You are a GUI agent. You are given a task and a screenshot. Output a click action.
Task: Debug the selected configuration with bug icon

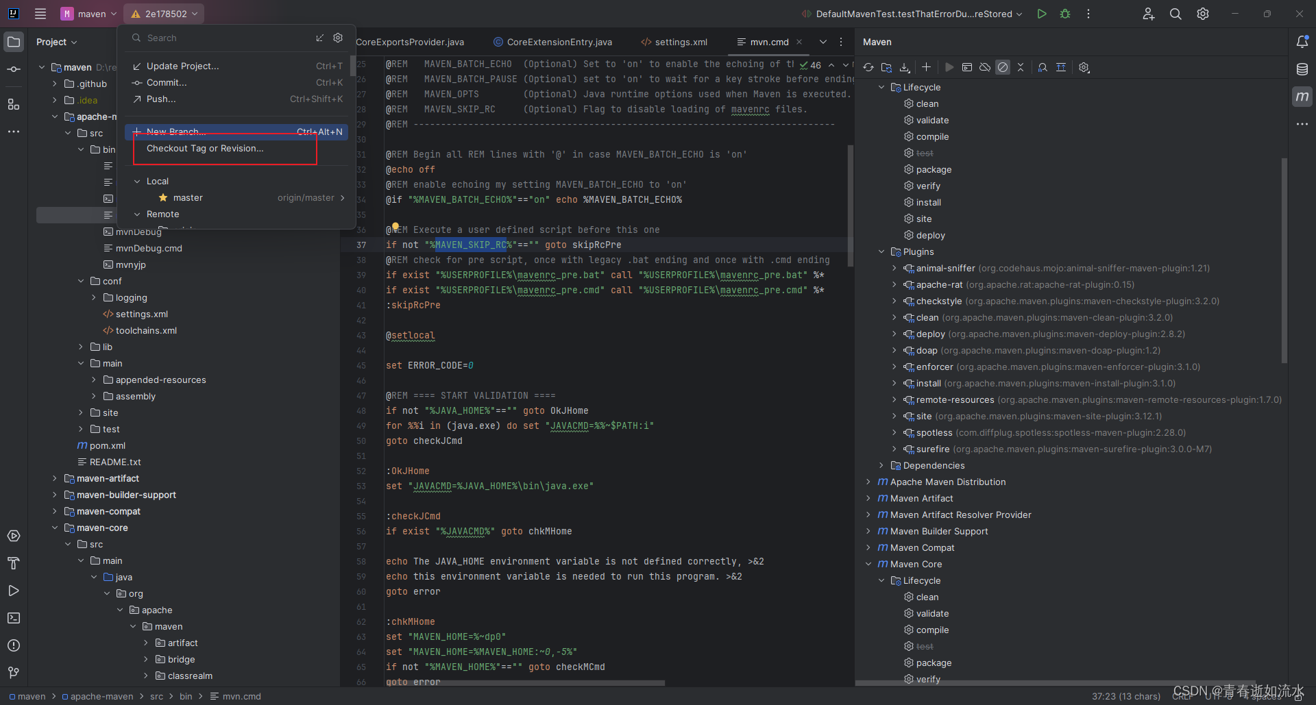pos(1065,14)
